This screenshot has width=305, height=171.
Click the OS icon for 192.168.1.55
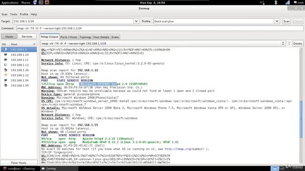(x=6, y=85)
